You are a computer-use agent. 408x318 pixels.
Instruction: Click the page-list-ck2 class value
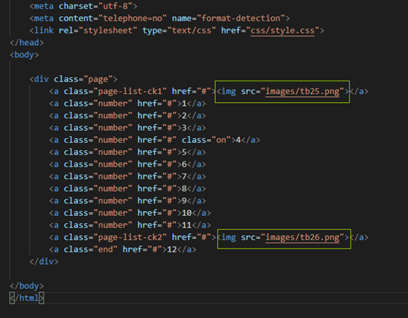tap(130, 237)
